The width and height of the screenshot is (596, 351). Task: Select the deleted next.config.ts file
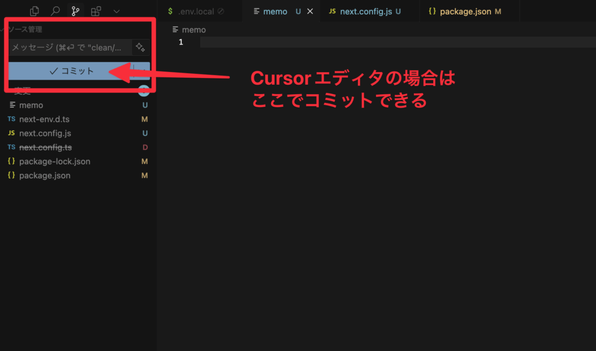(x=45, y=147)
